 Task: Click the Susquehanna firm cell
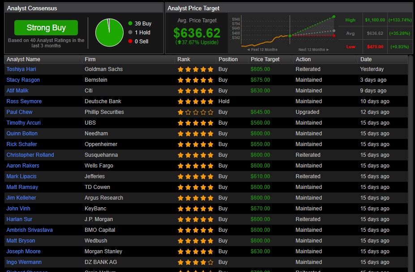pyautogui.click(x=101, y=155)
